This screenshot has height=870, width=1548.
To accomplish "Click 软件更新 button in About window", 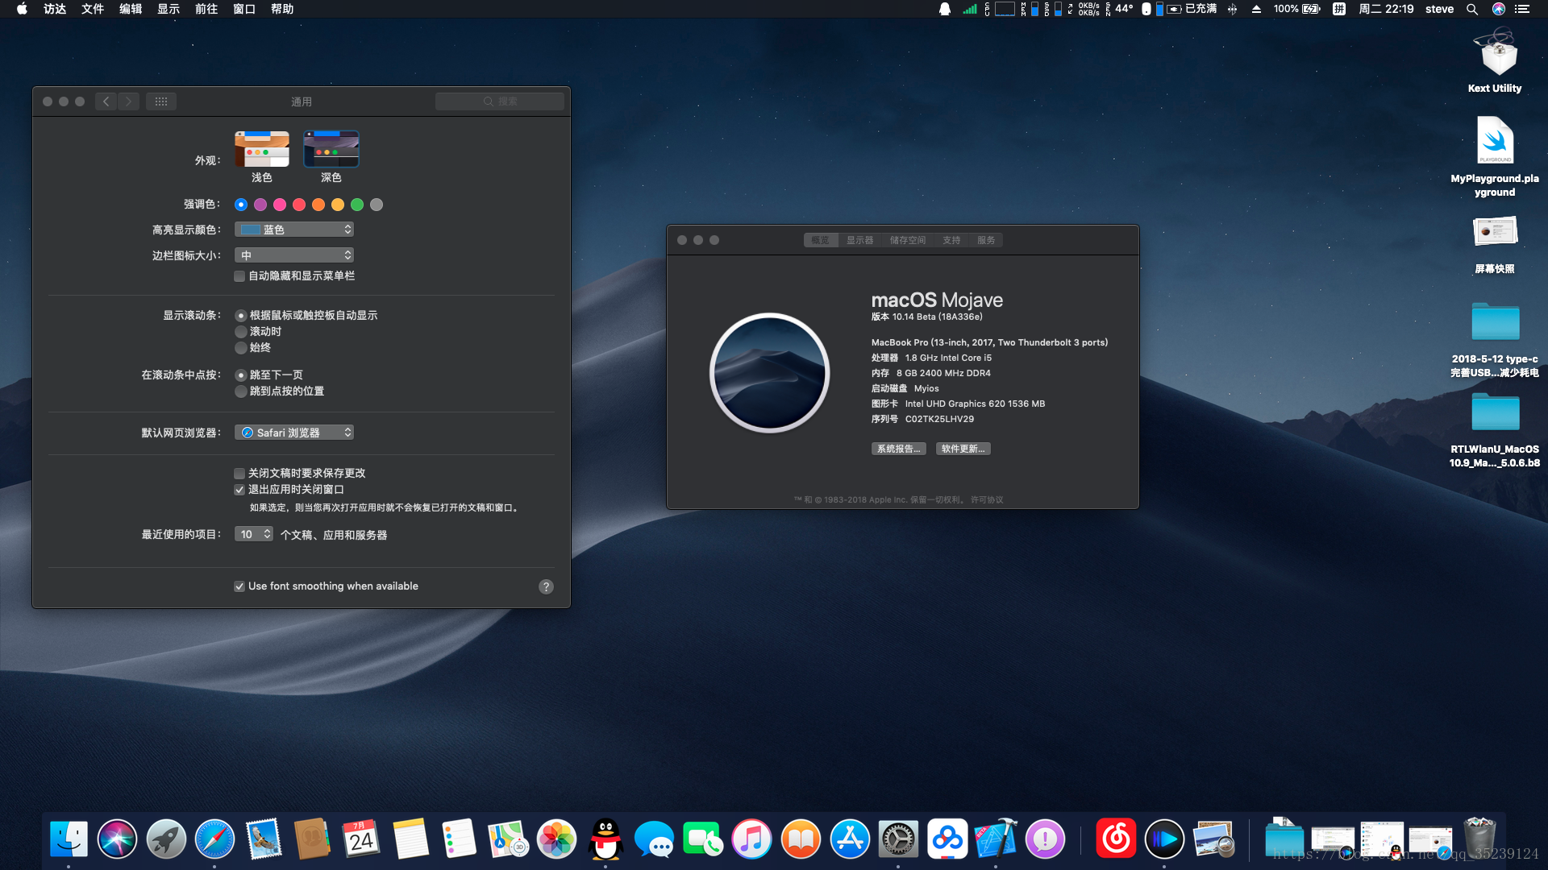I will (963, 449).
